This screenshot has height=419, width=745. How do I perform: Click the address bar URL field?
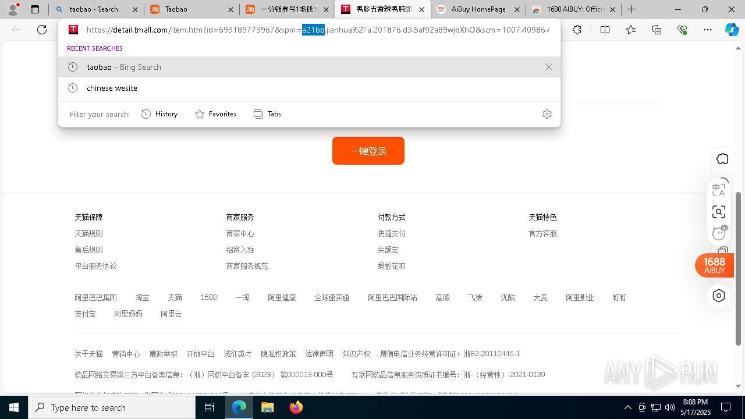pyautogui.click(x=317, y=30)
